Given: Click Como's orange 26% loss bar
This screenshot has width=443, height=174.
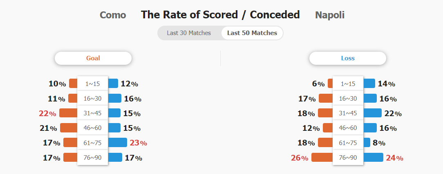Looking at the screenshot, I should pyautogui.click(x=322, y=157).
